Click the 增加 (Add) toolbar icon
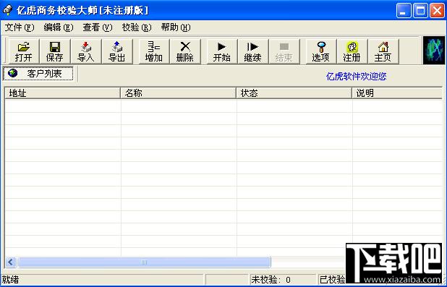 pos(153,51)
